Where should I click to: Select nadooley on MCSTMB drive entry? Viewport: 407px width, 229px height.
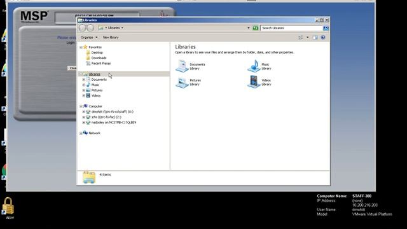pos(114,123)
